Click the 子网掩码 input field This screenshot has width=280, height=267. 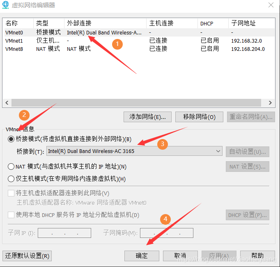coord(167,233)
